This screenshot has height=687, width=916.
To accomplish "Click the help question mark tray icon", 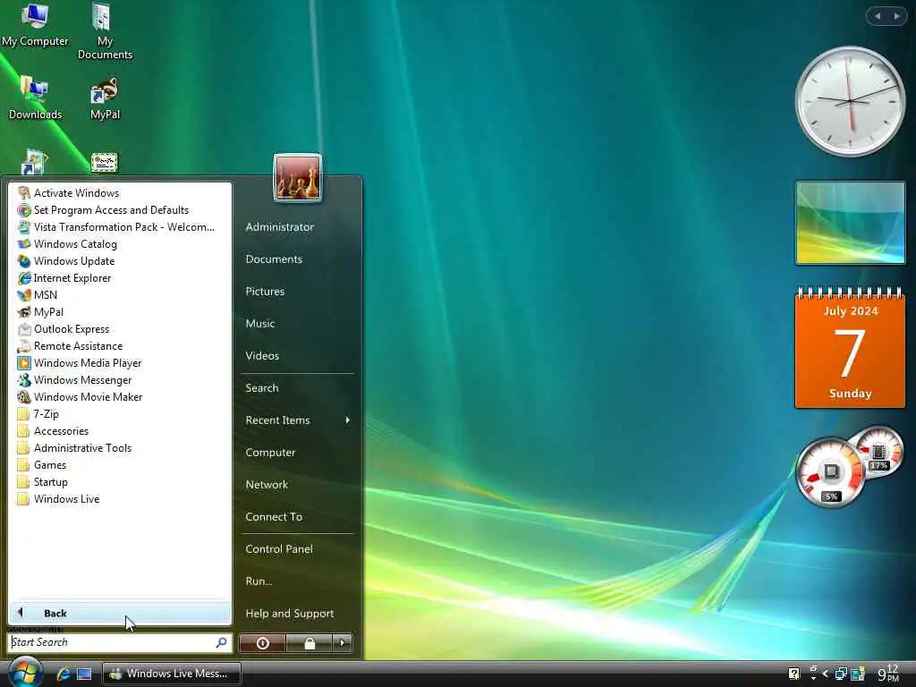I will [x=793, y=674].
